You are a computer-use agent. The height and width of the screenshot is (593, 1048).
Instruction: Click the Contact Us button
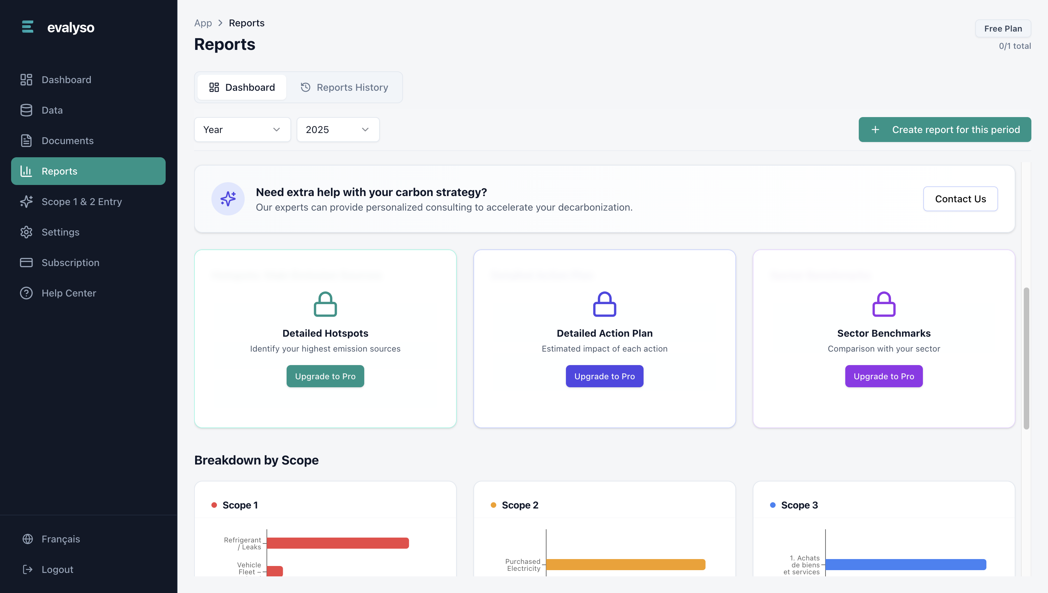(x=960, y=199)
